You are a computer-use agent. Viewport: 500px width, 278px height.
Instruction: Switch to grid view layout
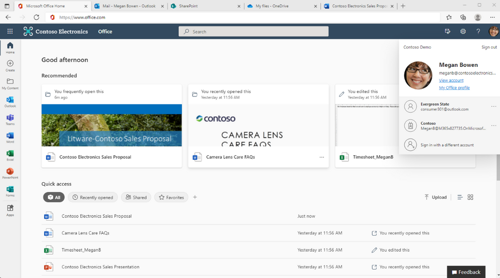[x=470, y=197]
